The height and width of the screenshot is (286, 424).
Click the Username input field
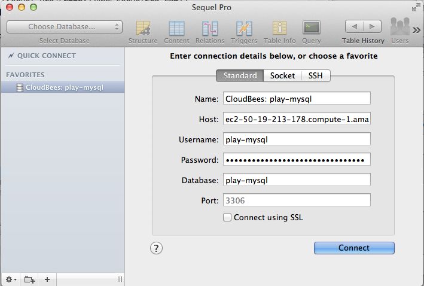coord(297,139)
